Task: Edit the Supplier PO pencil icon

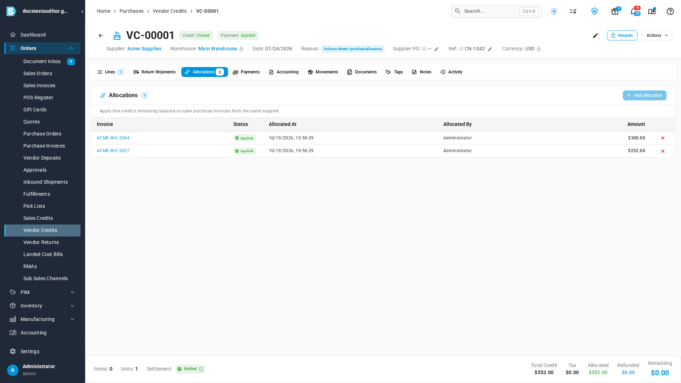Action: point(437,49)
